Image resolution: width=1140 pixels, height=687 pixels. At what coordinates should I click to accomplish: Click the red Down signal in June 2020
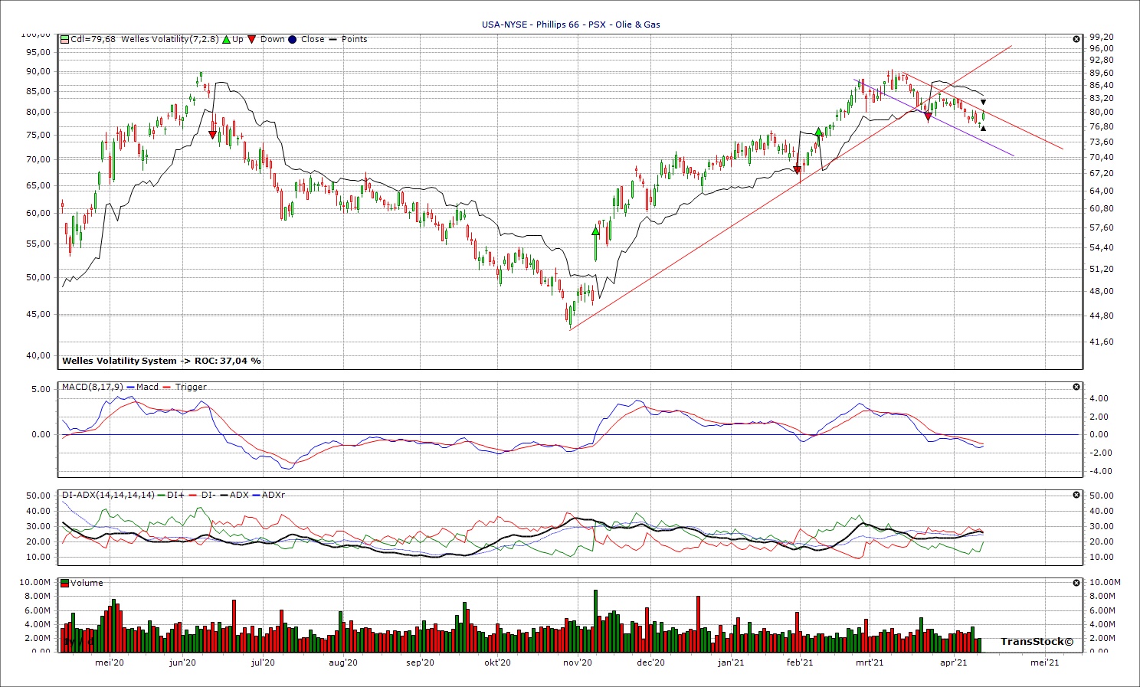click(x=212, y=135)
